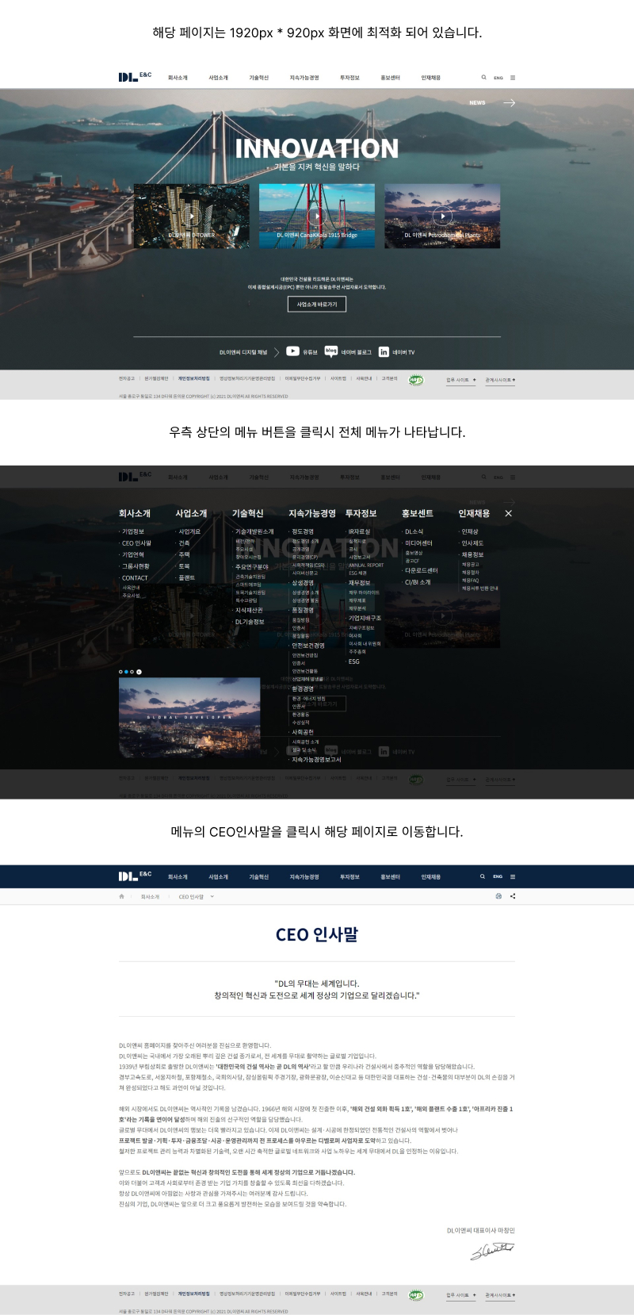The height and width of the screenshot is (1315, 634).
Task: Select 지식재산권 in the full menu overlay
Action: click(x=249, y=610)
